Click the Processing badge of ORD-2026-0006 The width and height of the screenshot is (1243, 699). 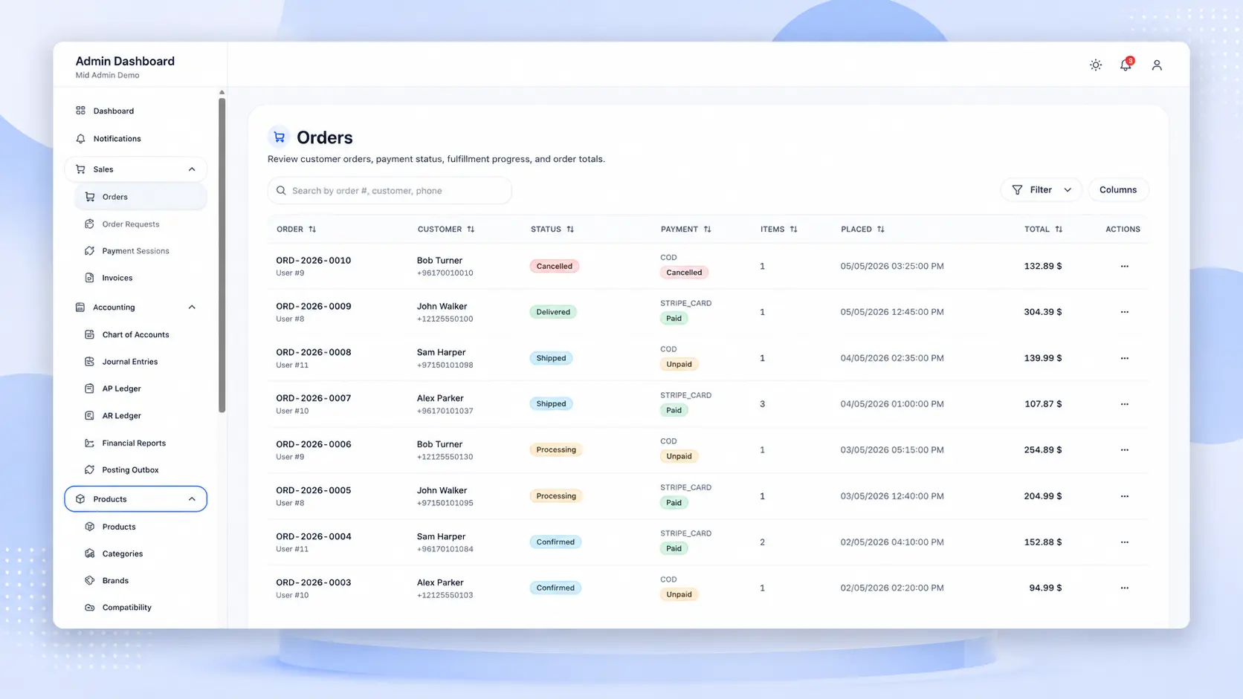pyautogui.click(x=556, y=450)
